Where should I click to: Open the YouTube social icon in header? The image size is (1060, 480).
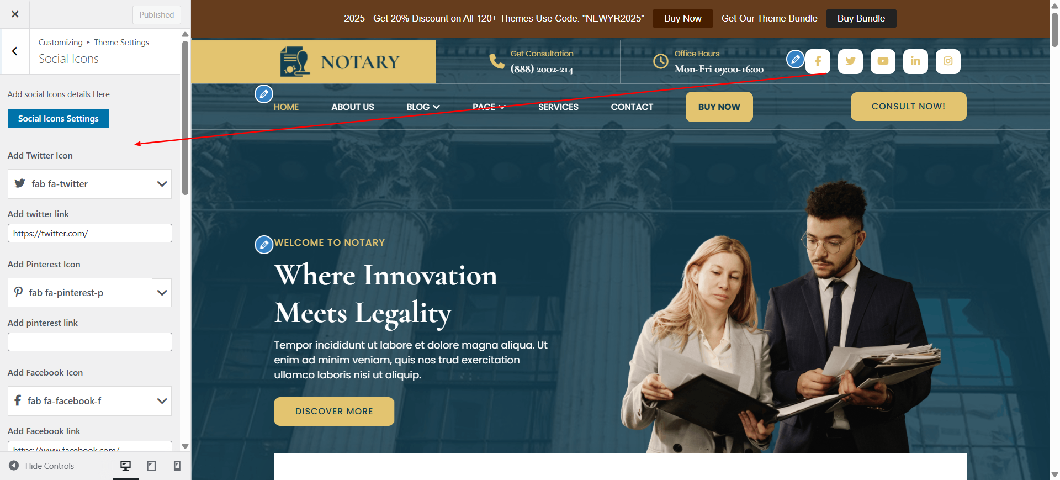(883, 61)
